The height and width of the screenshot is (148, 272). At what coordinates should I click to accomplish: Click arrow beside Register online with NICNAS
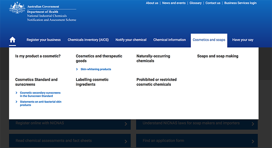[126, 124]
